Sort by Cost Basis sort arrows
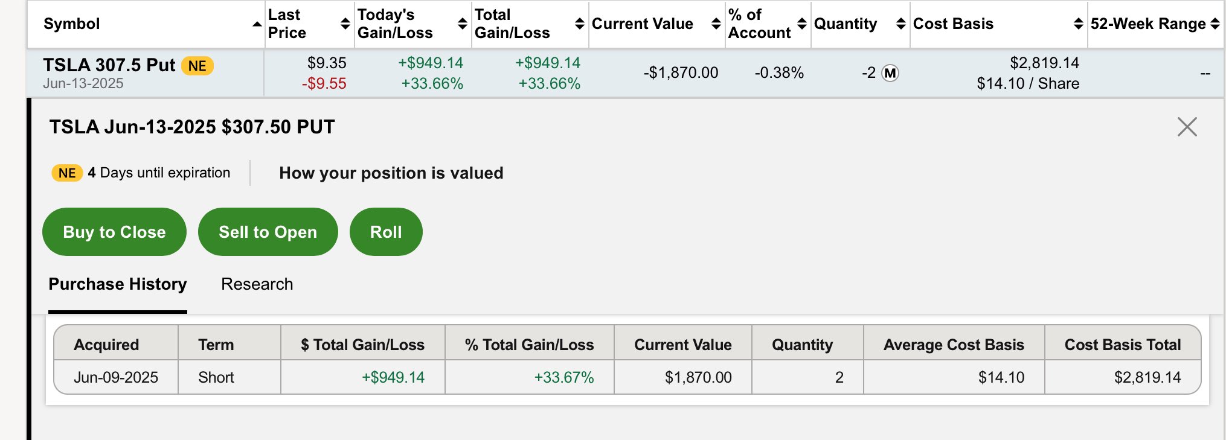Screen dimensions: 1226x440 pyautogui.click(x=1079, y=24)
